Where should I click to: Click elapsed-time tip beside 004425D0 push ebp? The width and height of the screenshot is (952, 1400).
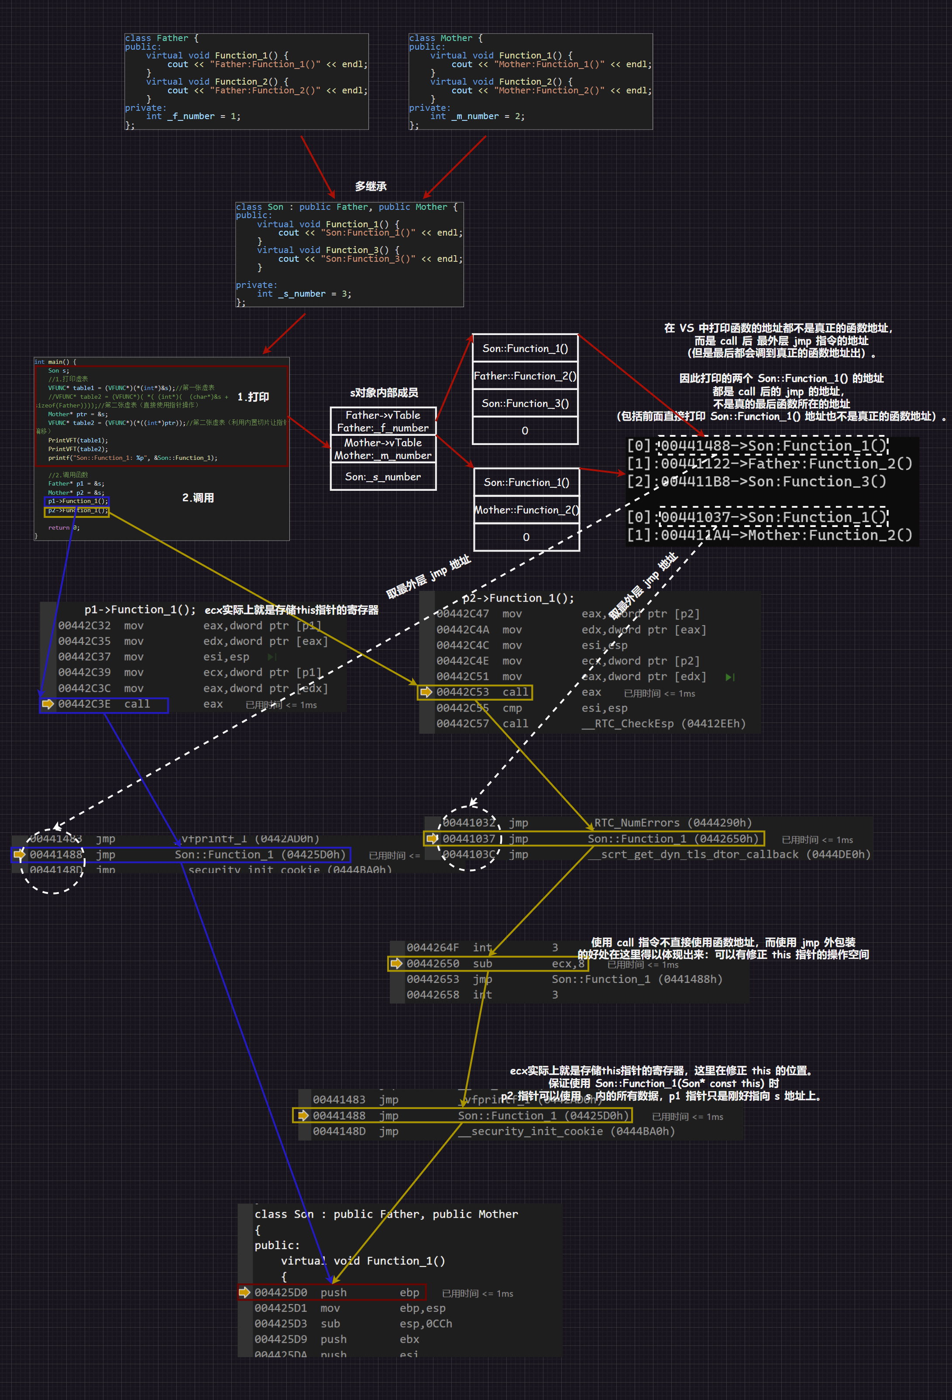click(x=477, y=1294)
